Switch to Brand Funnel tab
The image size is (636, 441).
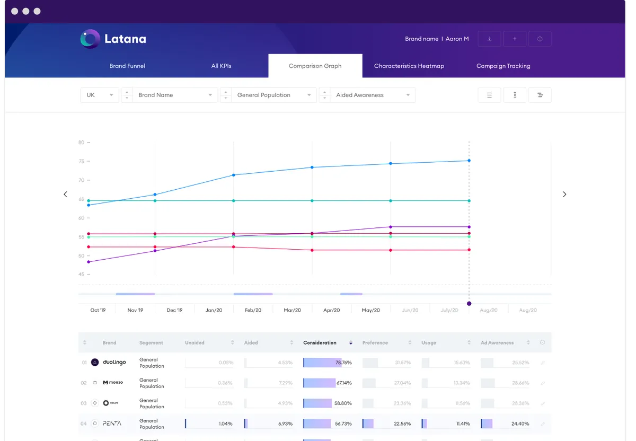(127, 66)
